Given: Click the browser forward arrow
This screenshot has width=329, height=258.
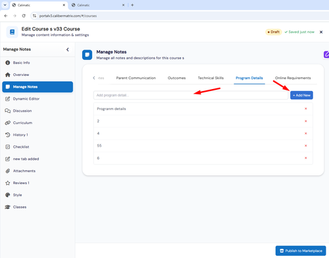Looking at the screenshot, I should coord(14,16).
